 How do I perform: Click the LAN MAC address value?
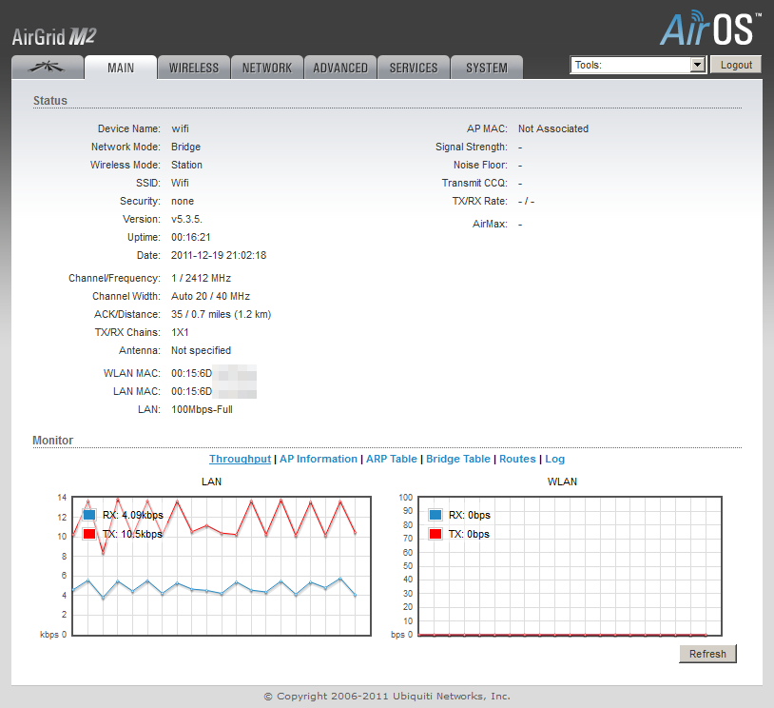pyautogui.click(x=214, y=392)
